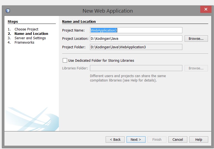Click the Finish button

pos(157,139)
